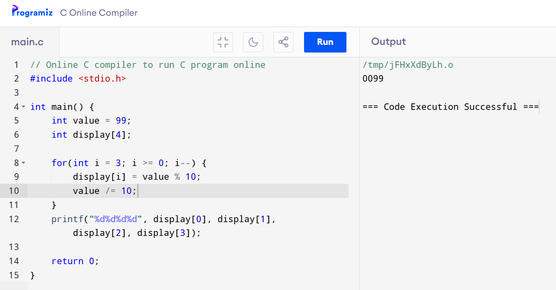Viewport: 556px width, 290px height.
Task: Click line number 10 in gutter
Action: [x=14, y=191]
